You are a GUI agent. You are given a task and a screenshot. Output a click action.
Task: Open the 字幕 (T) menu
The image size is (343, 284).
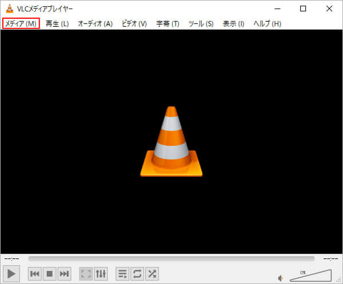[167, 23]
